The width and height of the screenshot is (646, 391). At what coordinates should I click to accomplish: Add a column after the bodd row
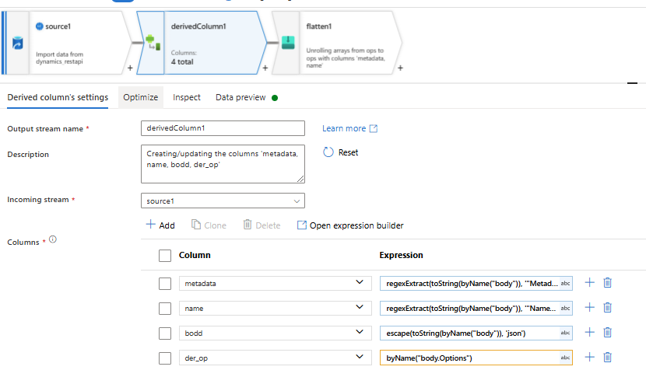point(589,332)
